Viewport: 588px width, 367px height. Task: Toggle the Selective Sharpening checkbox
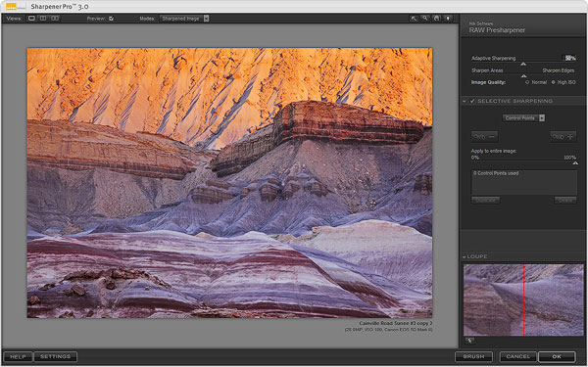pos(472,101)
